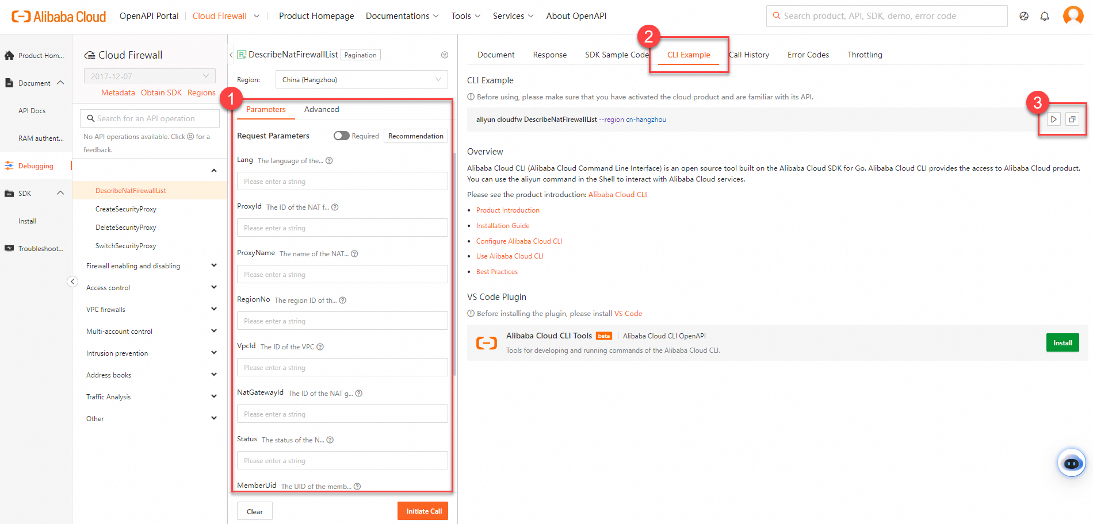Open the Error Codes tab
1093x524 pixels.
[x=808, y=55]
